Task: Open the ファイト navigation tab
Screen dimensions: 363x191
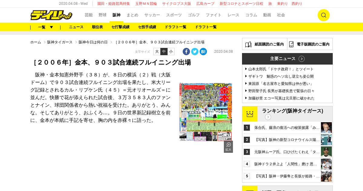Action: click(x=214, y=15)
